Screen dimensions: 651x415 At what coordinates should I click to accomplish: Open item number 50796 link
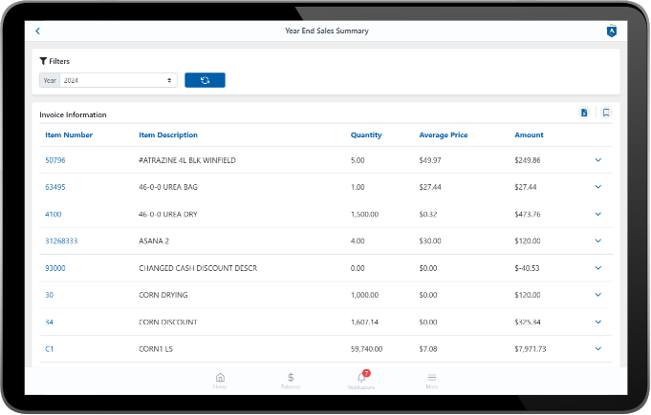coord(54,160)
